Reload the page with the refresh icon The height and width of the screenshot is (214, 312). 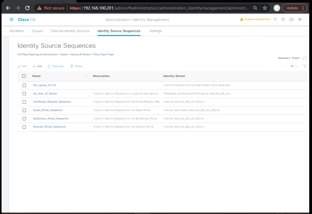pos(27,8)
